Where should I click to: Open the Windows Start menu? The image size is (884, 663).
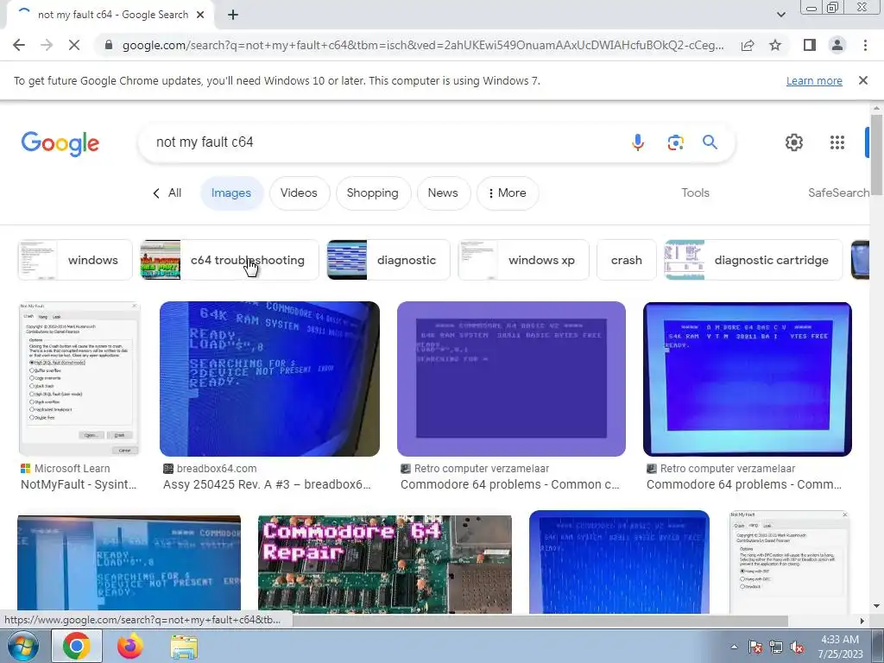click(x=23, y=646)
